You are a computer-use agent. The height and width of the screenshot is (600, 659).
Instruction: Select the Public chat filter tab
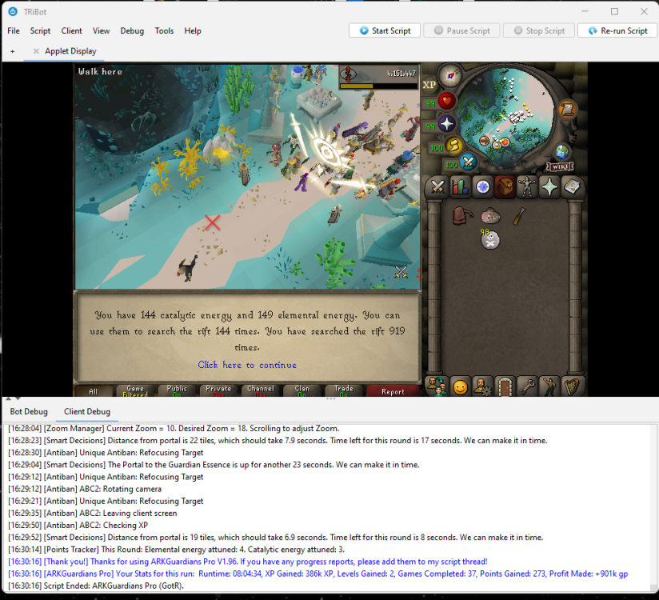[178, 391]
